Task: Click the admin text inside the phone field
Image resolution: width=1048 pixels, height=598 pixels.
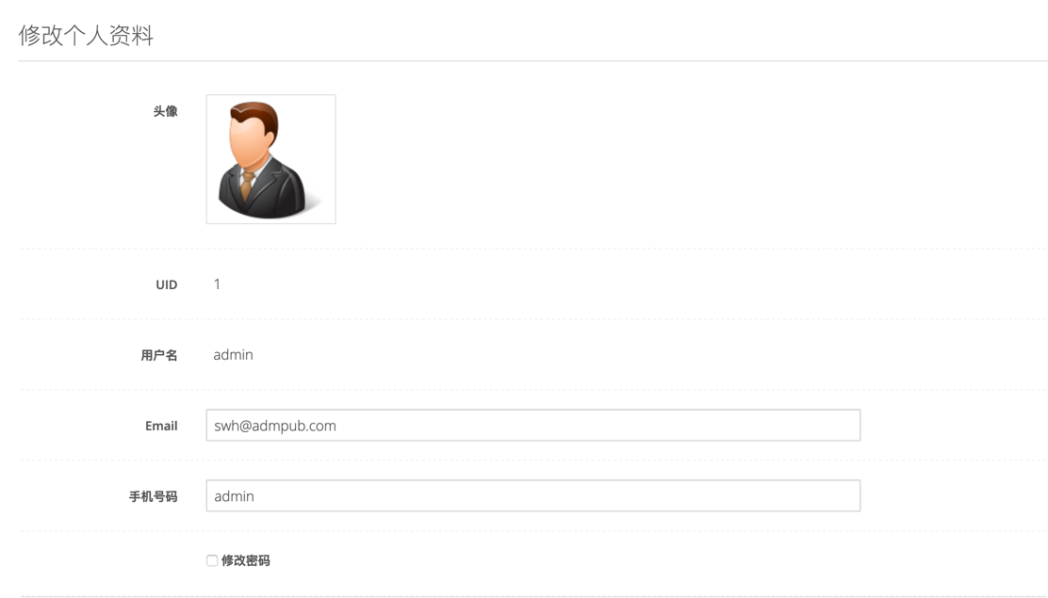Action: pyautogui.click(x=234, y=496)
